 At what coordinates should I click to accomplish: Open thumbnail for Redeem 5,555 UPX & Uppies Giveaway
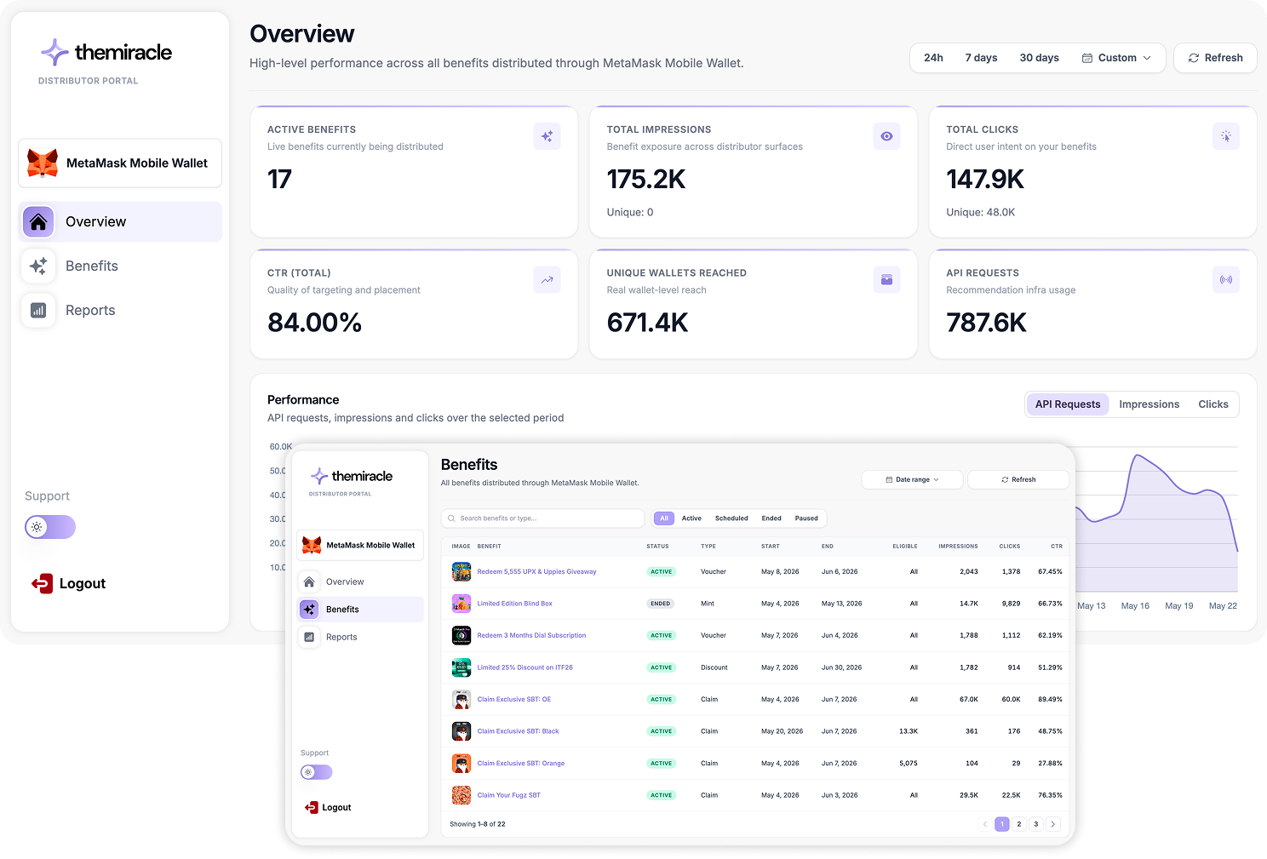pyautogui.click(x=462, y=571)
